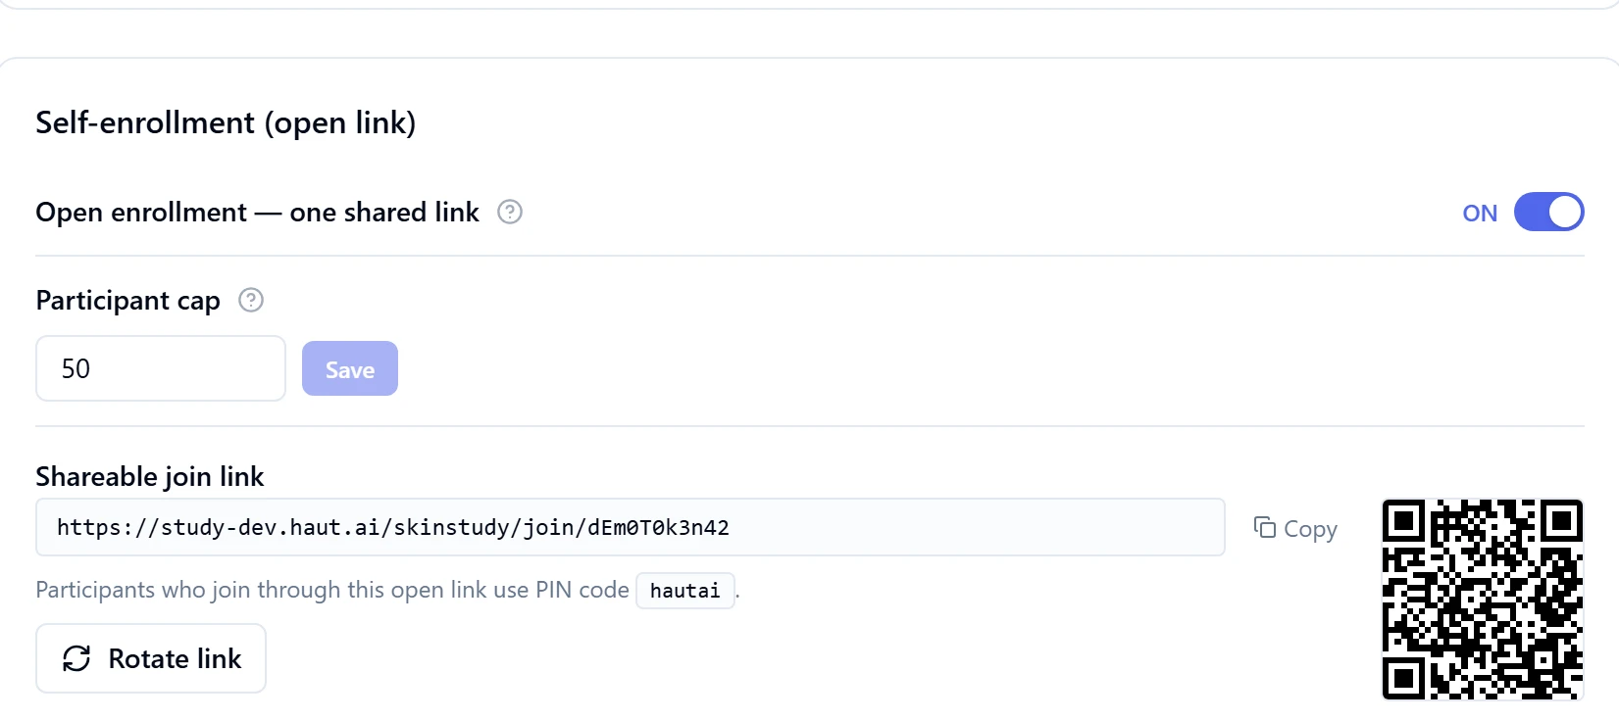This screenshot has width=1619, height=721.
Task: Click the Open enrollment one shared link label
Action: pyautogui.click(x=257, y=212)
